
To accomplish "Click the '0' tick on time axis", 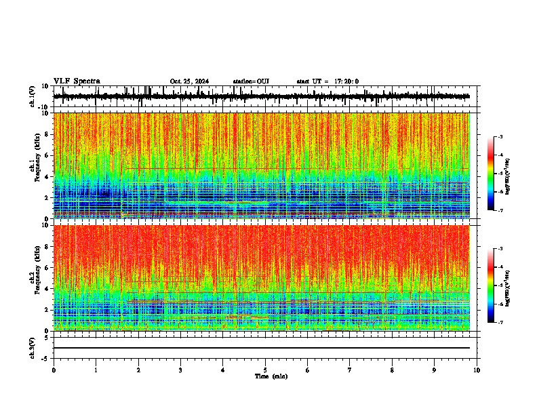I will coord(54,370).
